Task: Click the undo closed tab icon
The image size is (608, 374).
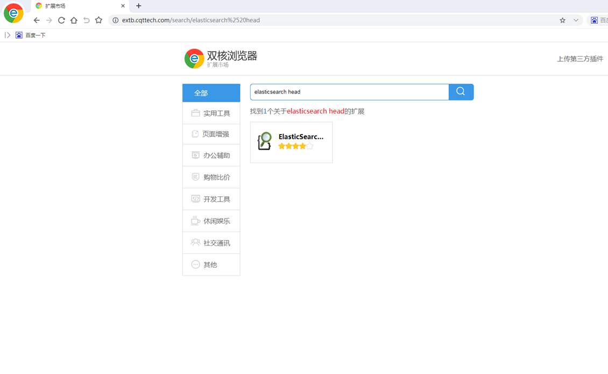Action: (x=86, y=20)
